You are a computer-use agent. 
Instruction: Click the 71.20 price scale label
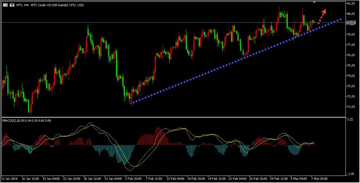(351, 107)
